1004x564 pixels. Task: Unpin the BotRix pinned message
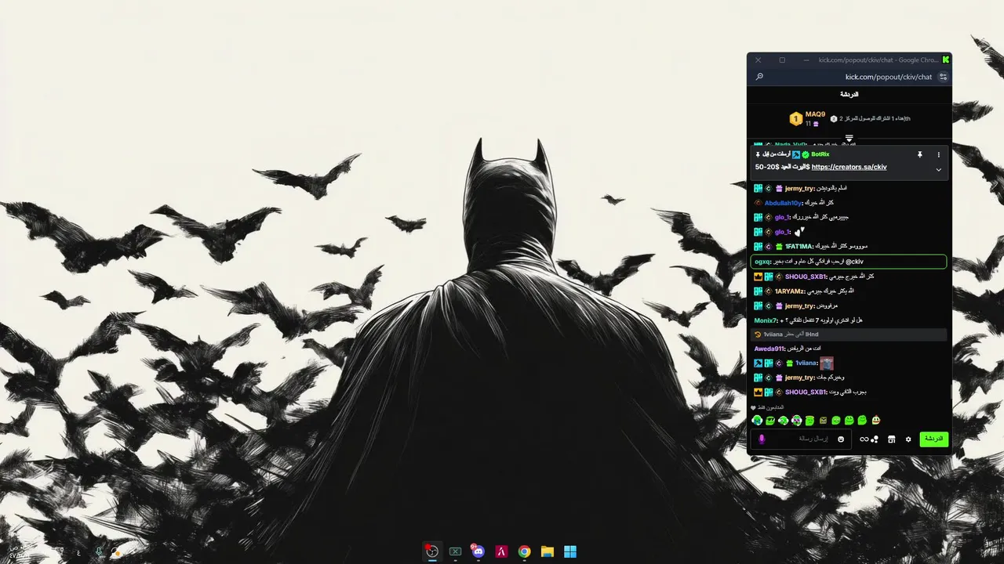920,155
